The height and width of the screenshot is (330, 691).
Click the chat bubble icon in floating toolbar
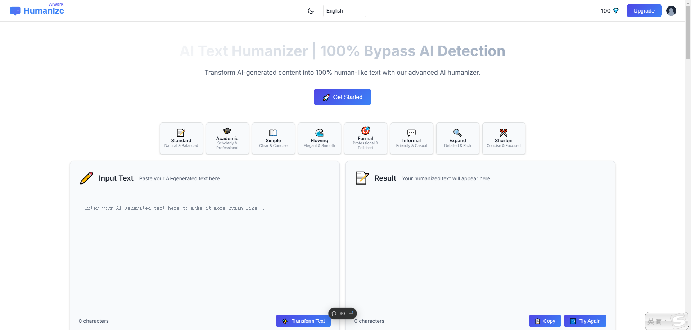(x=334, y=313)
